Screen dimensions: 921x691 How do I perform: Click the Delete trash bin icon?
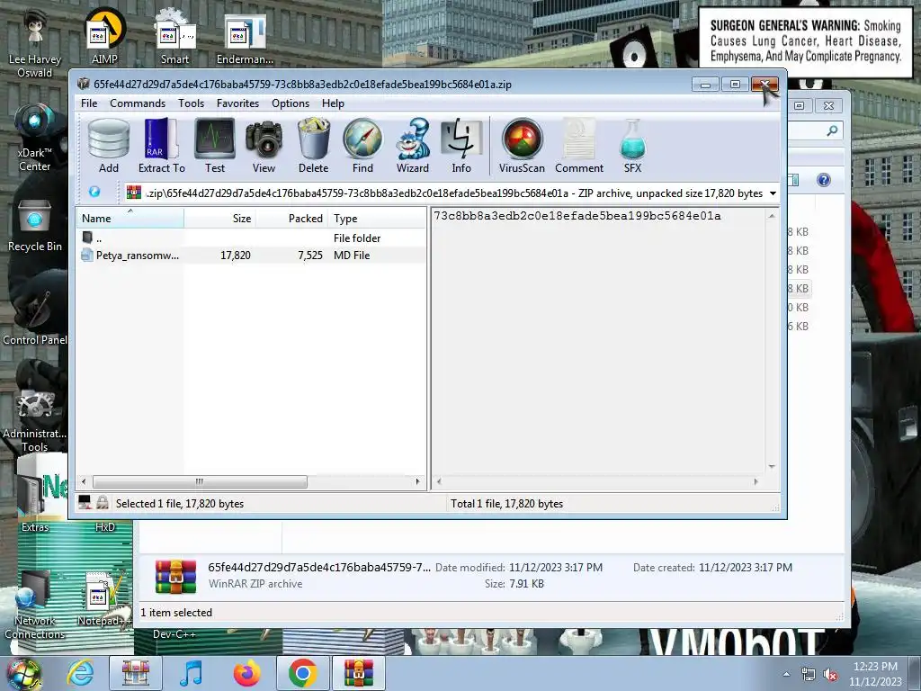coord(313,146)
